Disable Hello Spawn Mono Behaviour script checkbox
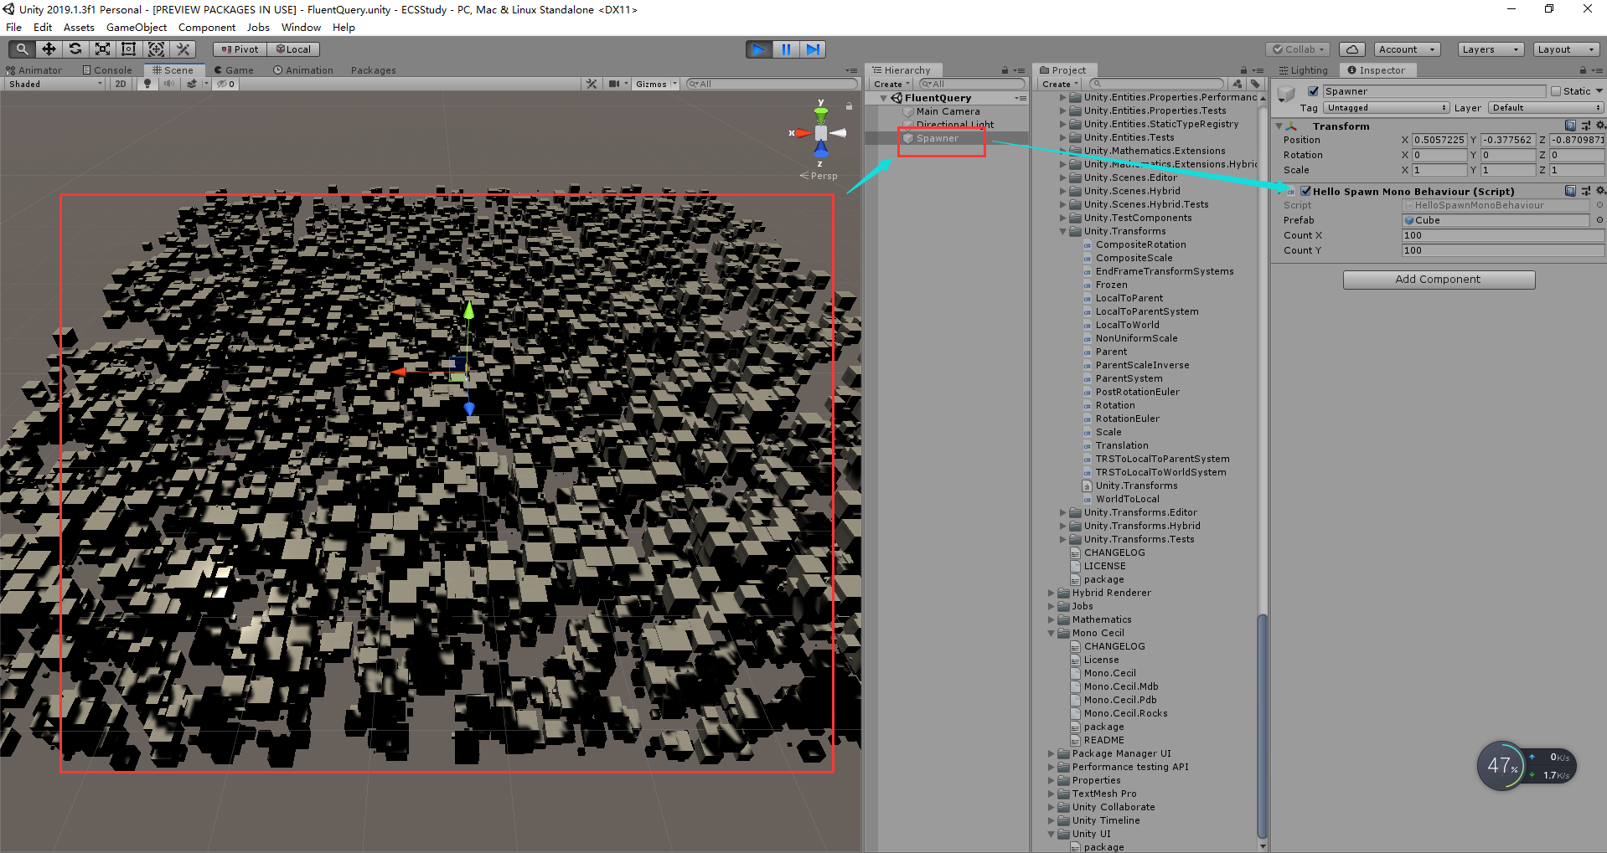1607x853 pixels. tap(1305, 191)
